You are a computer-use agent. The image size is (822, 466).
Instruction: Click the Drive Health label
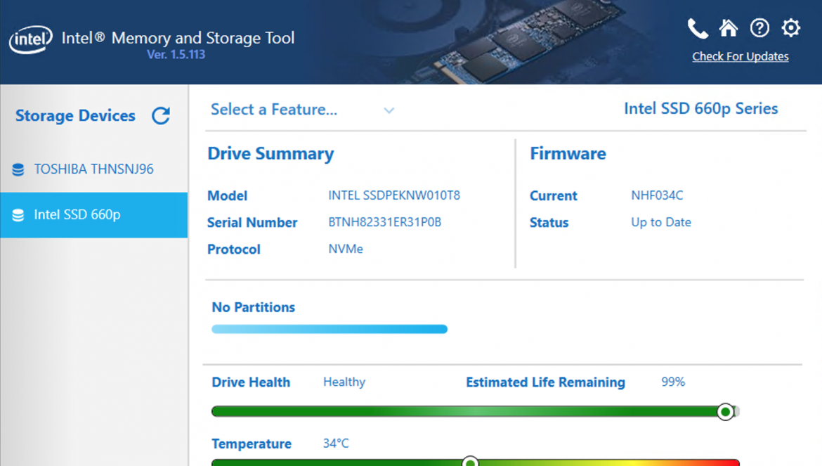click(251, 382)
